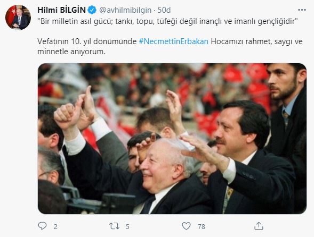This screenshot has height=237, width=314.
Task: Click the retweet count 5
Action: point(127,226)
